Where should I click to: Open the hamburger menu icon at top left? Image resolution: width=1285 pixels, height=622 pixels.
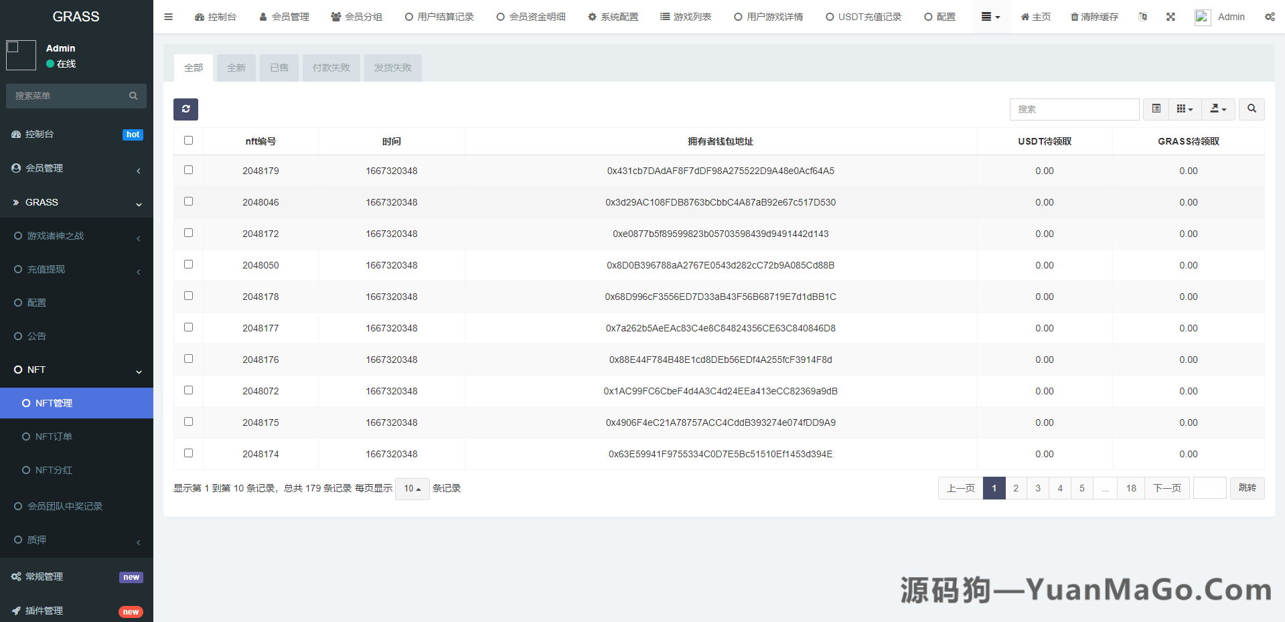tap(168, 17)
